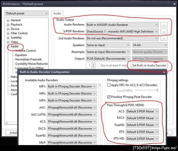Open AAC LATM decoder dropdown
Screen dimensions: 178x151
click(72, 115)
